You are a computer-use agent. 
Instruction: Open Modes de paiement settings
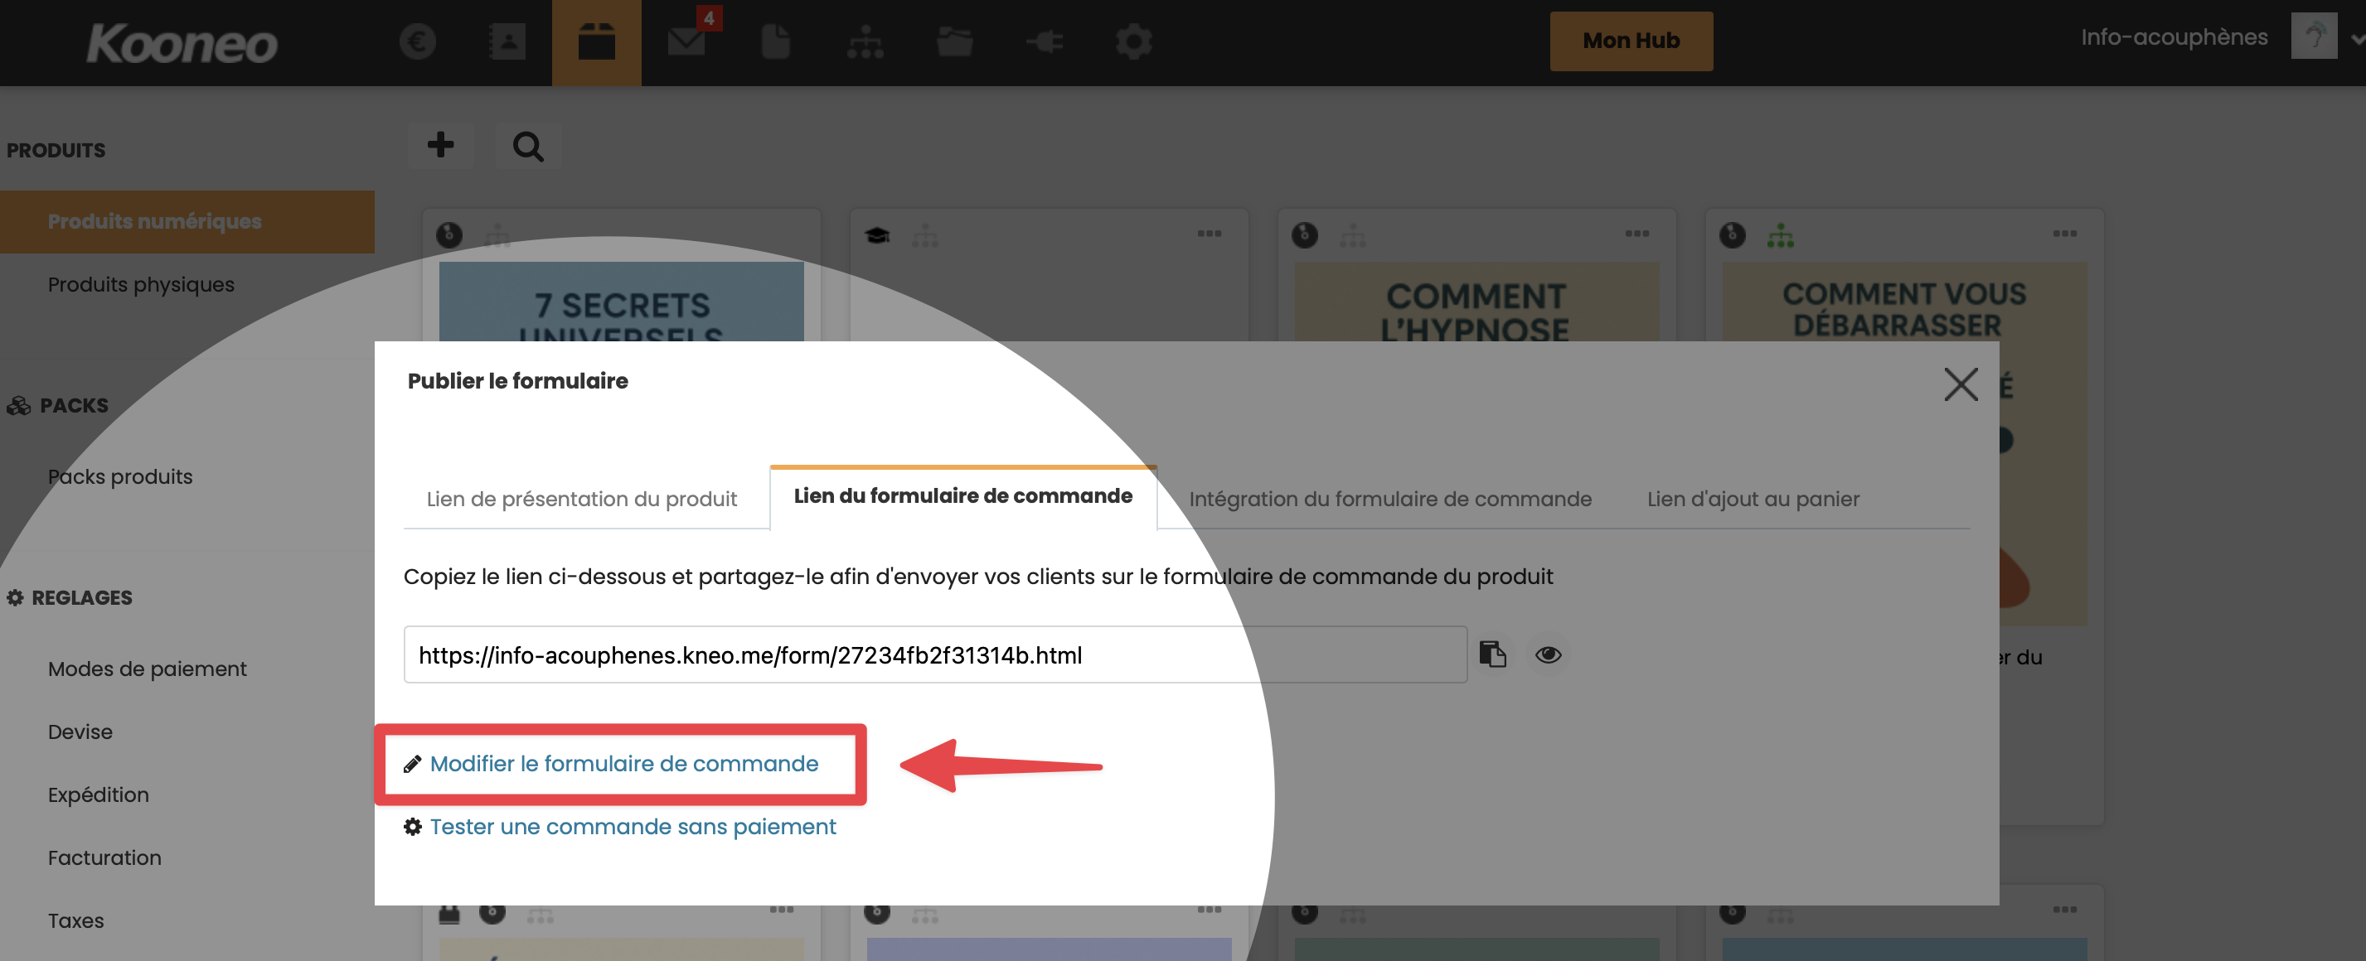click(147, 669)
